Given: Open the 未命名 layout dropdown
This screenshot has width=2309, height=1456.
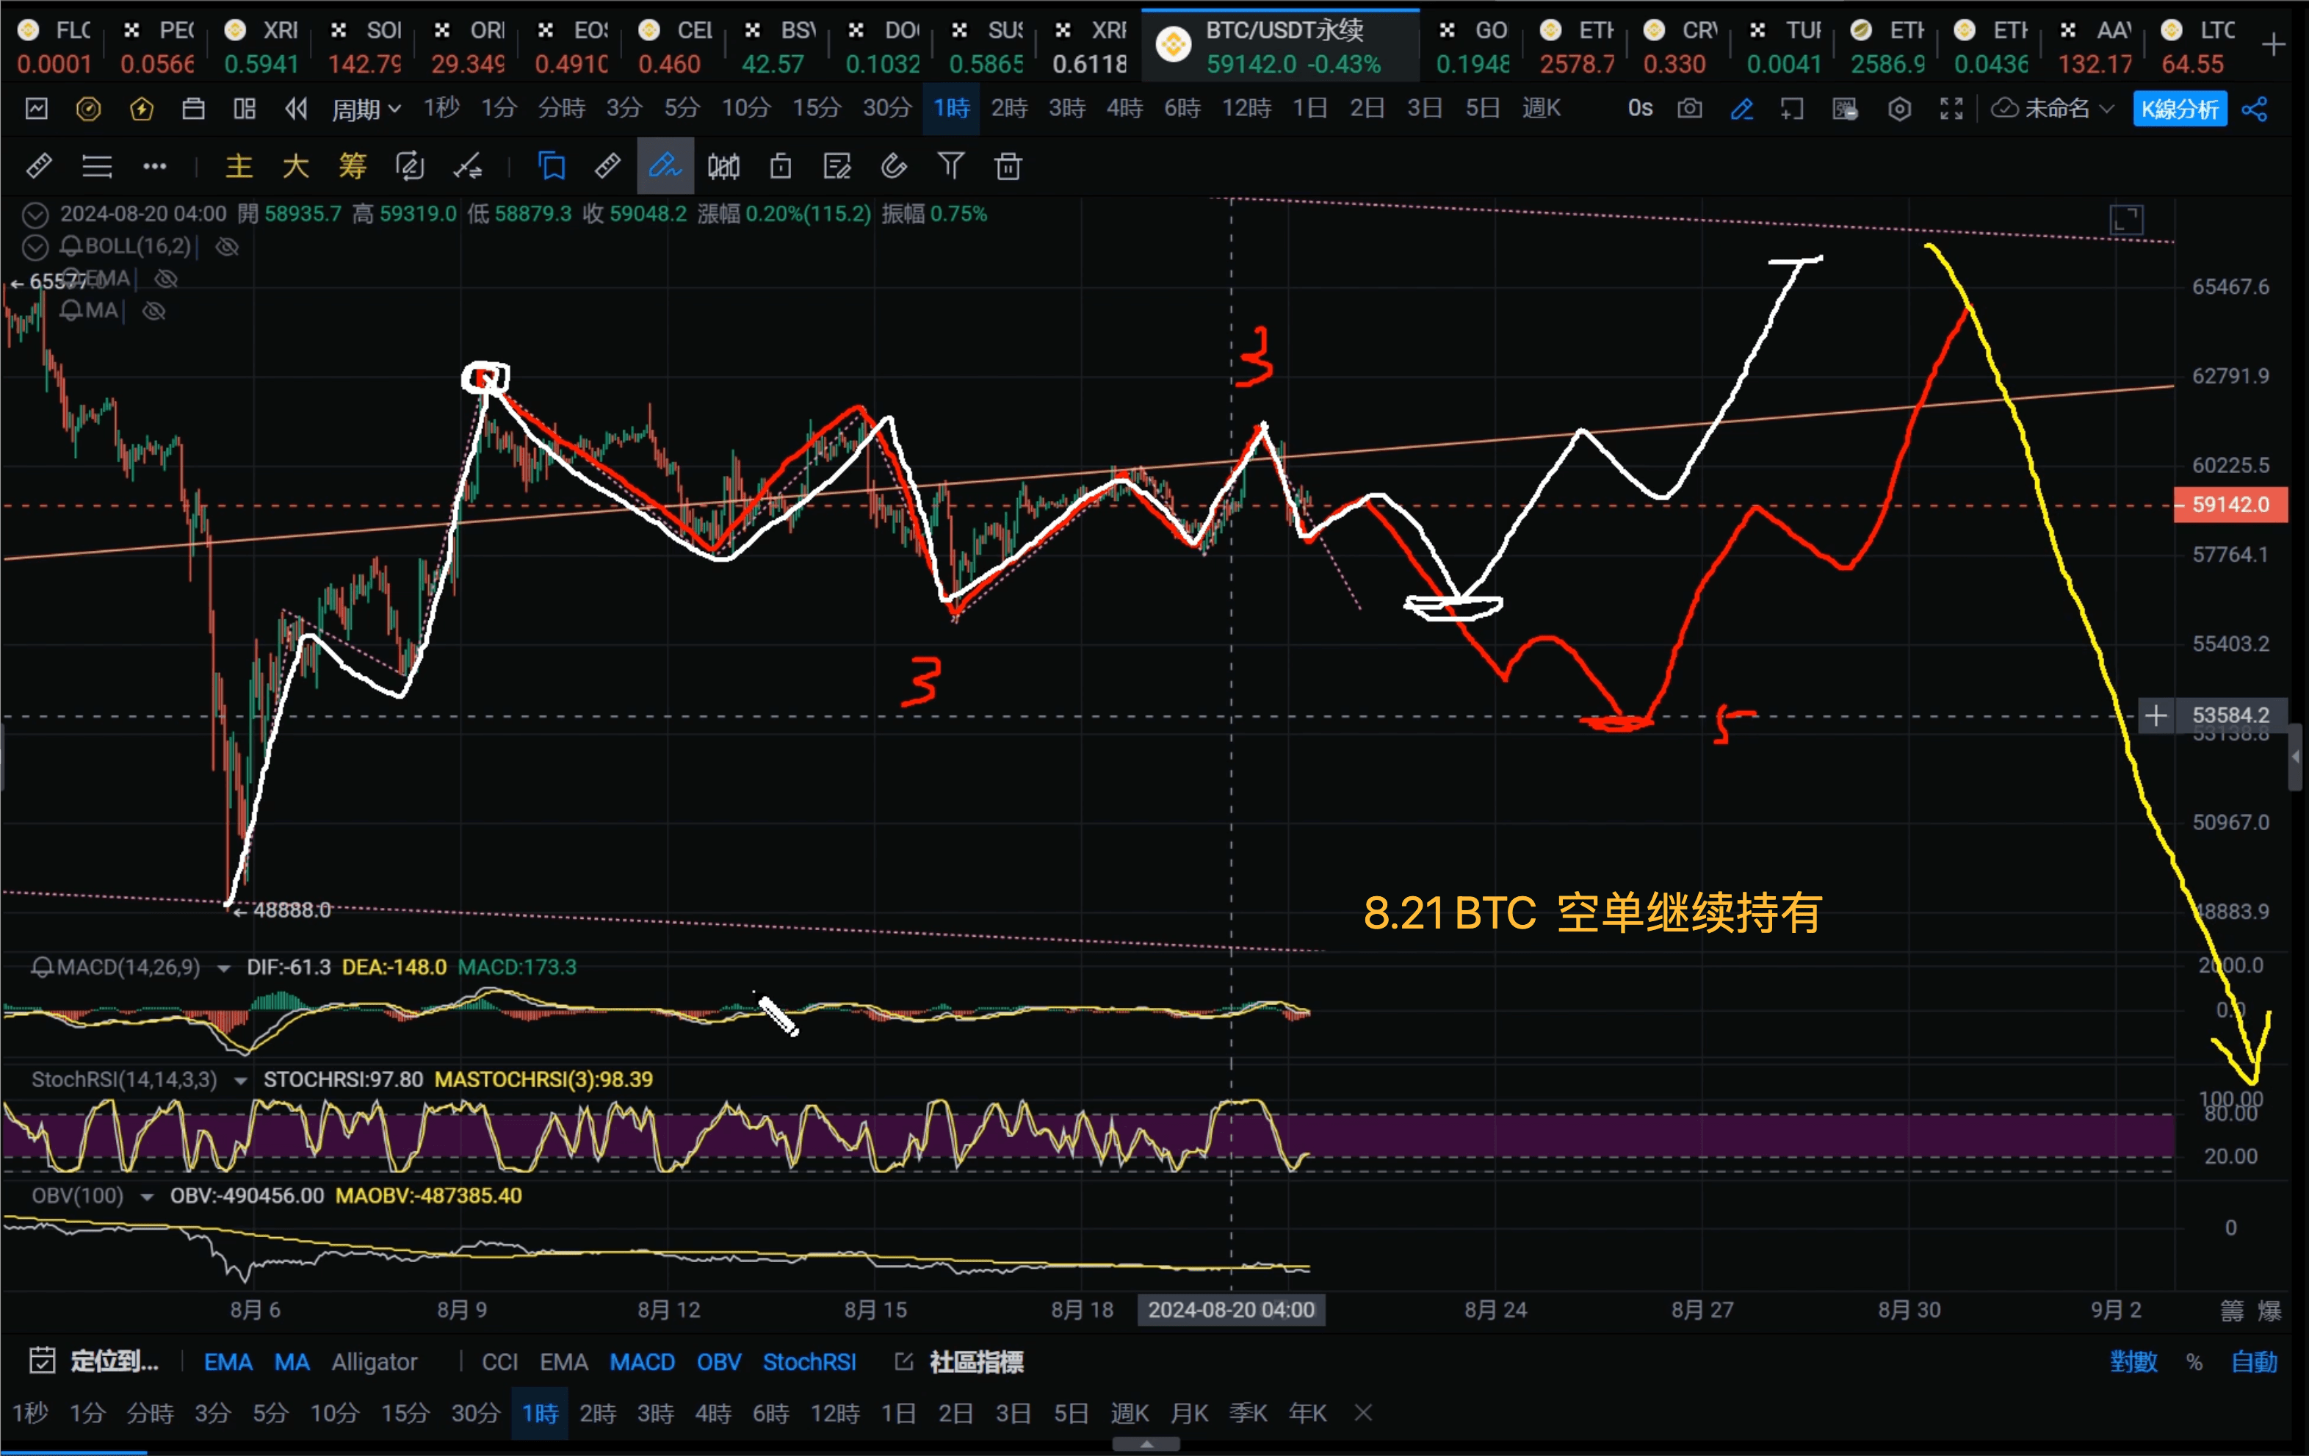Looking at the screenshot, I should pos(2053,109).
